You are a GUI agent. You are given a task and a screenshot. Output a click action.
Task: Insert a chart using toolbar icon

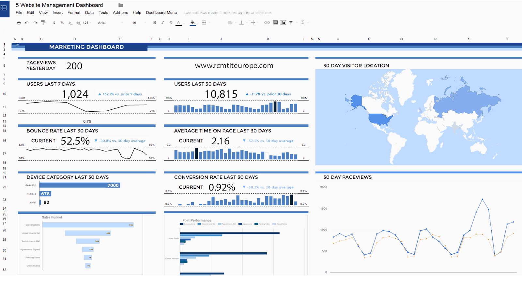tap(283, 23)
